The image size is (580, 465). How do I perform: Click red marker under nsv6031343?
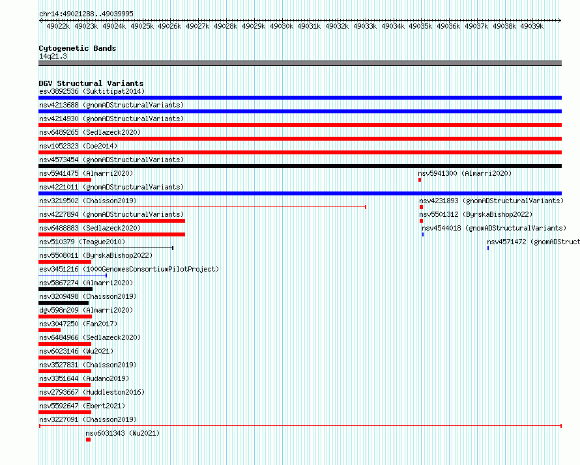point(88,440)
